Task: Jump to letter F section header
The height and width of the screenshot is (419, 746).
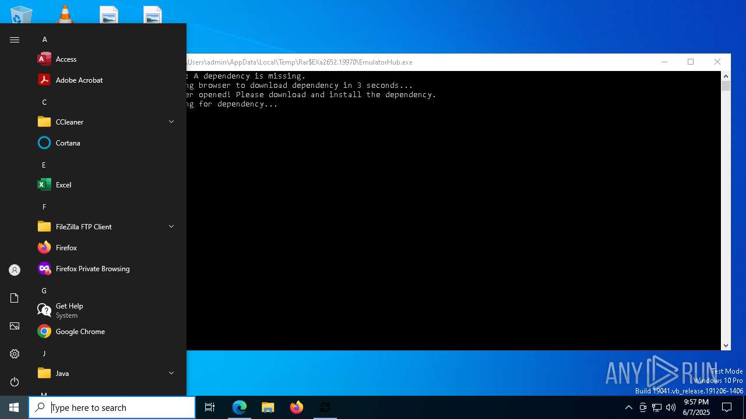Action: click(44, 207)
